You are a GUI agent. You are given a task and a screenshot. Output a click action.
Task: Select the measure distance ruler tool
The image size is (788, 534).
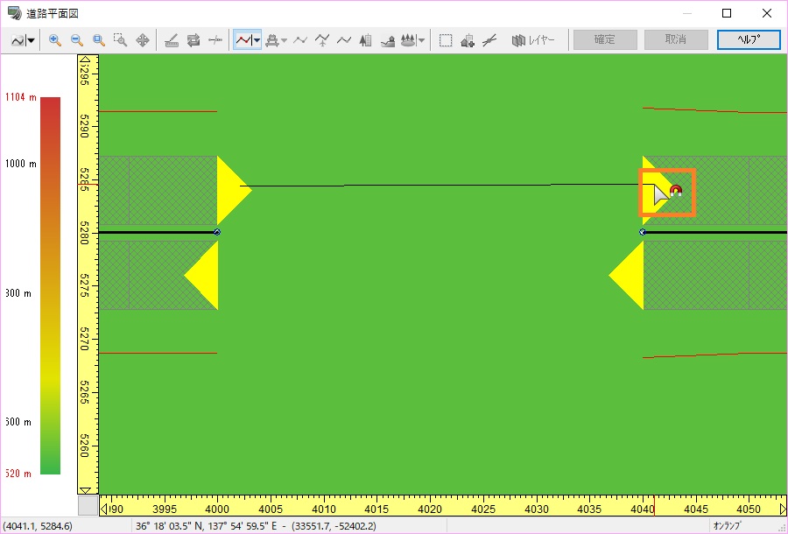coord(172,40)
